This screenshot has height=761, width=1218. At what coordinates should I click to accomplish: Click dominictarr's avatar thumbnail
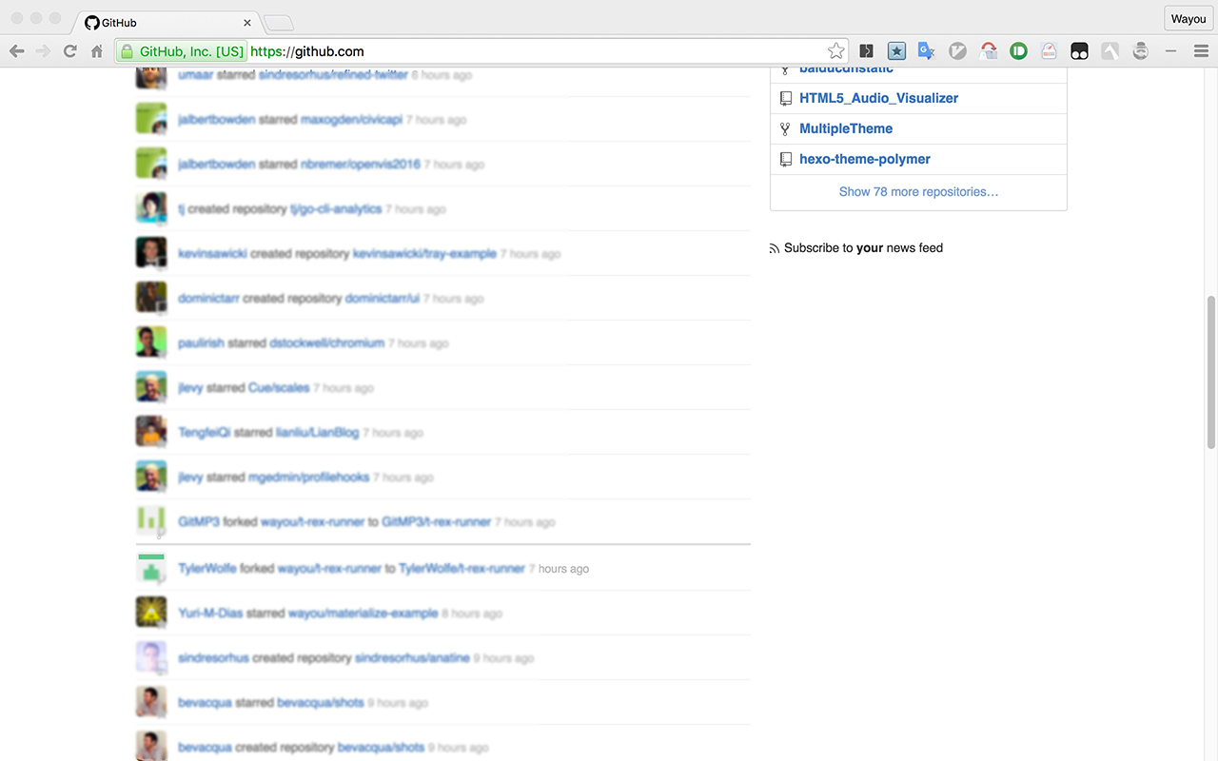point(151,298)
